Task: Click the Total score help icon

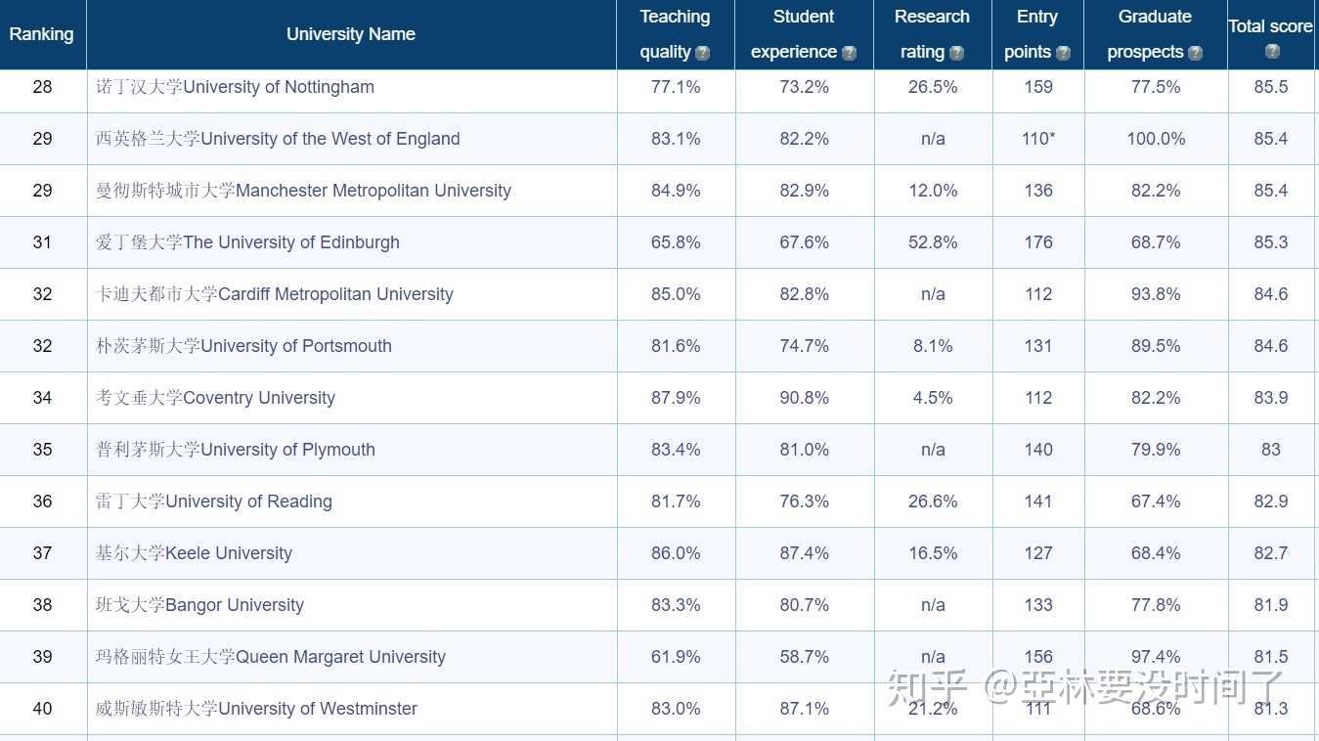Action: coord(1271,52)
